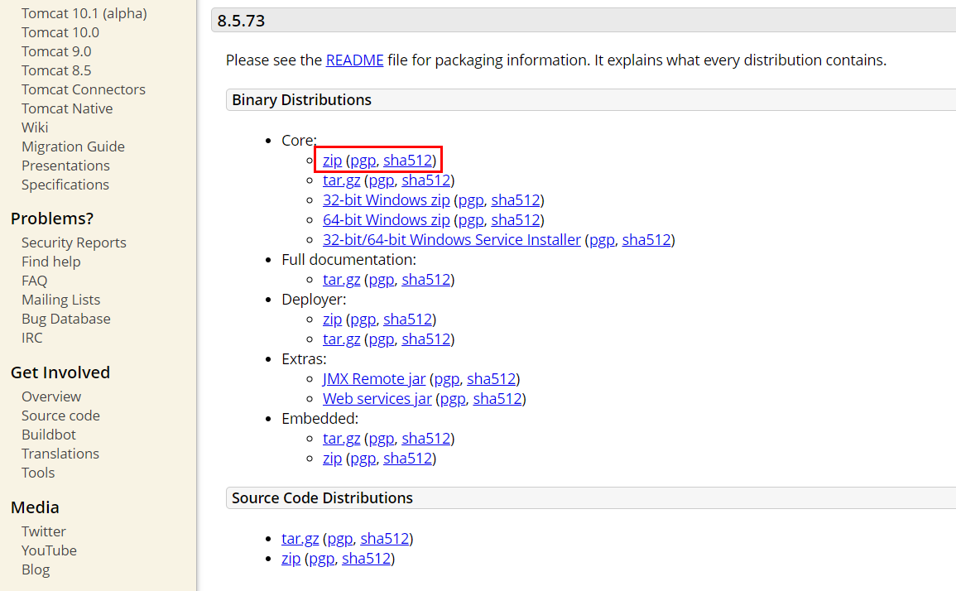
Task: Open pgp for JMX Remote jar
Action: (x=446, y=379)
